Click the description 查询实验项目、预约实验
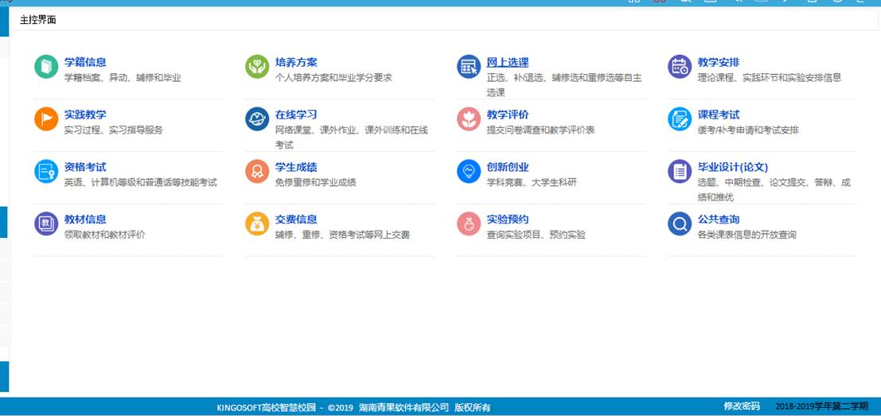881x416 pixels. (536, 234)
